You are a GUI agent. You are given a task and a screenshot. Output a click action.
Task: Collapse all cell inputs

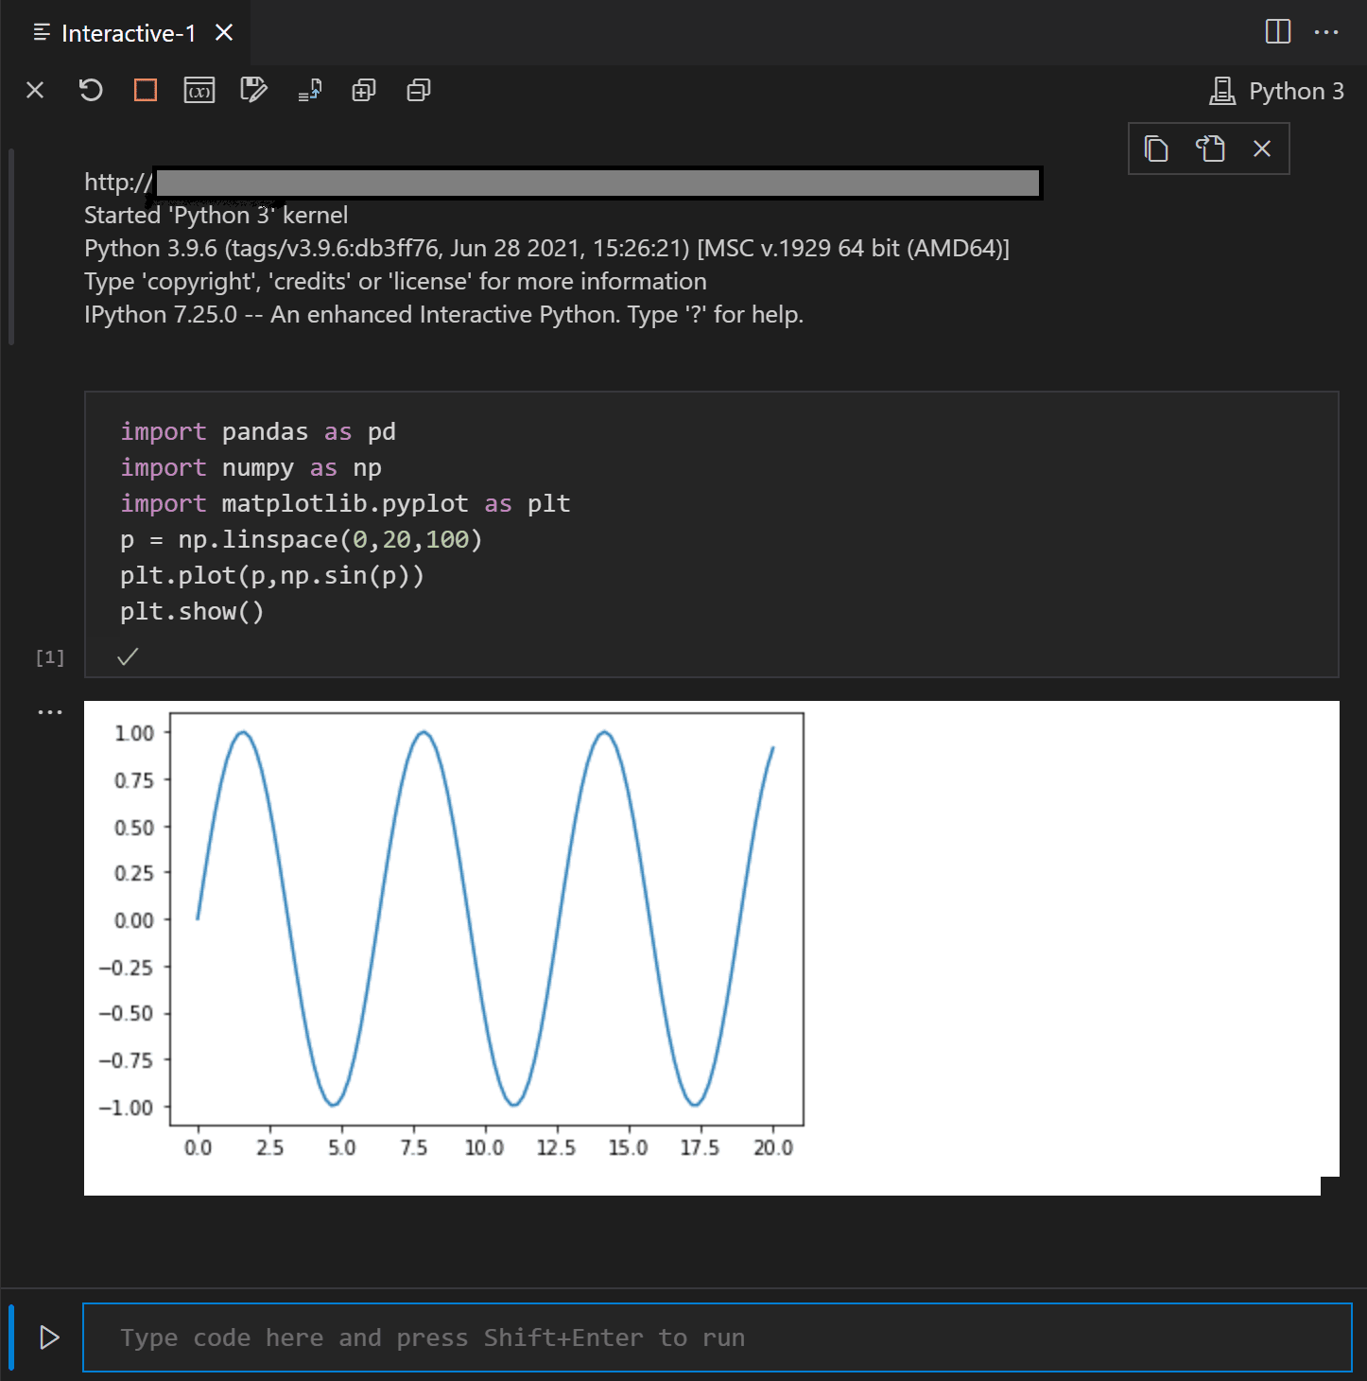click(x=419, y=90)
